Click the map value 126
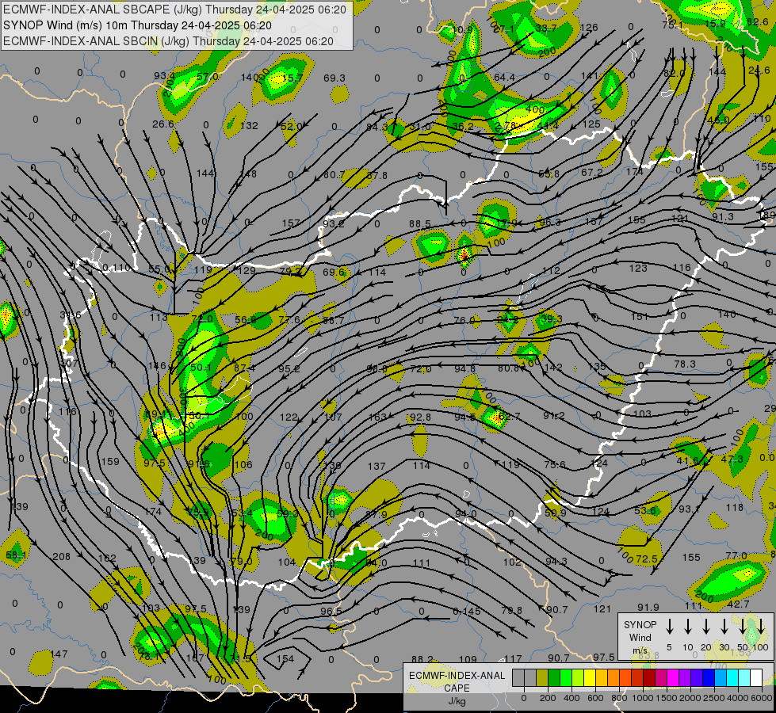This screenshot has height=713, width=776. [589, 28]
